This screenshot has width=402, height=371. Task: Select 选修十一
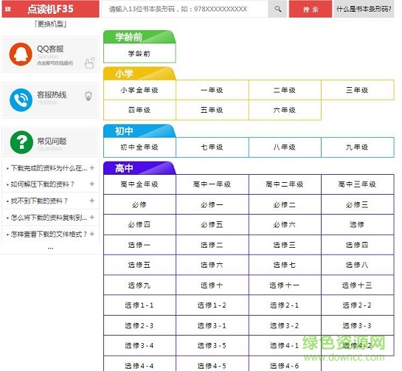[285, 285]
